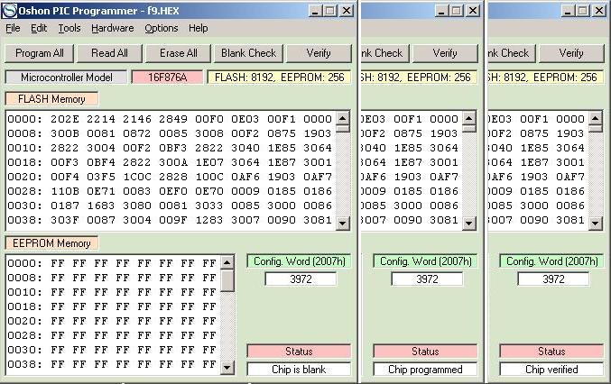Viewport: 611px width, 384px height.
Task: Click FLASH: 8192, EEPROM: 256 label in main window
Action: click(280, 78)
